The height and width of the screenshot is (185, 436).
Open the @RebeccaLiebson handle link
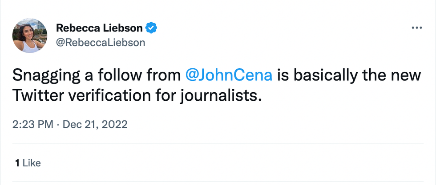click(x=101, y=43)
